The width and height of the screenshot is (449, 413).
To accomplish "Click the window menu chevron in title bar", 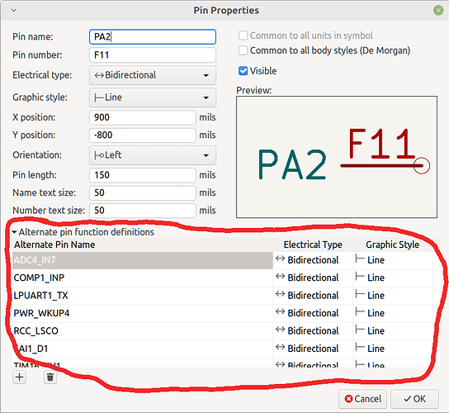I will [x=13, y=10].
